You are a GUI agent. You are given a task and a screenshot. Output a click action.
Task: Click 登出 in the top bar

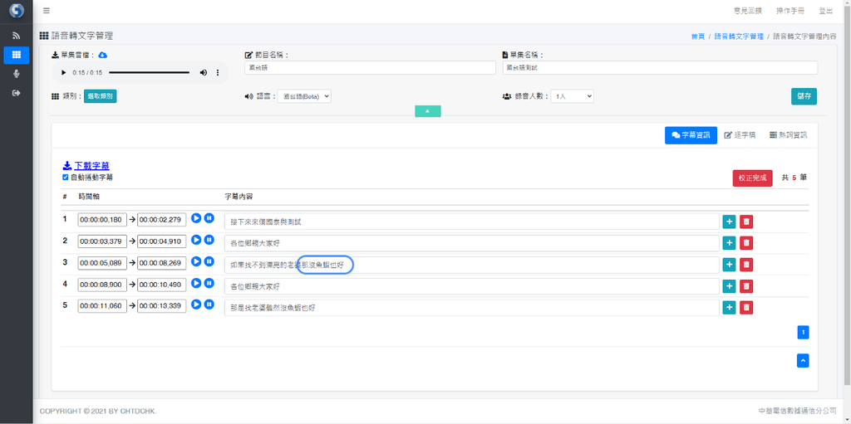[826, 11]
